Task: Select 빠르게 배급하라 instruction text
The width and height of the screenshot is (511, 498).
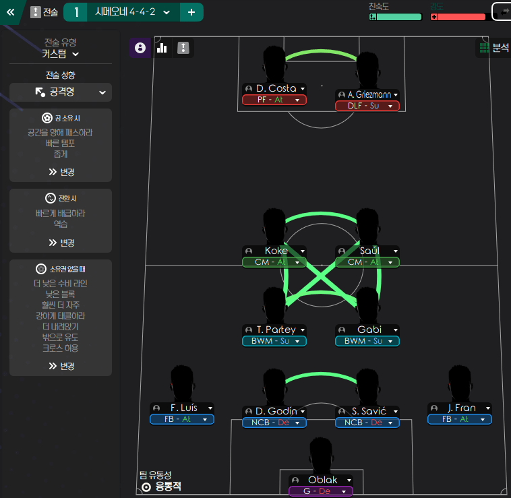Action: pos(60,214)
